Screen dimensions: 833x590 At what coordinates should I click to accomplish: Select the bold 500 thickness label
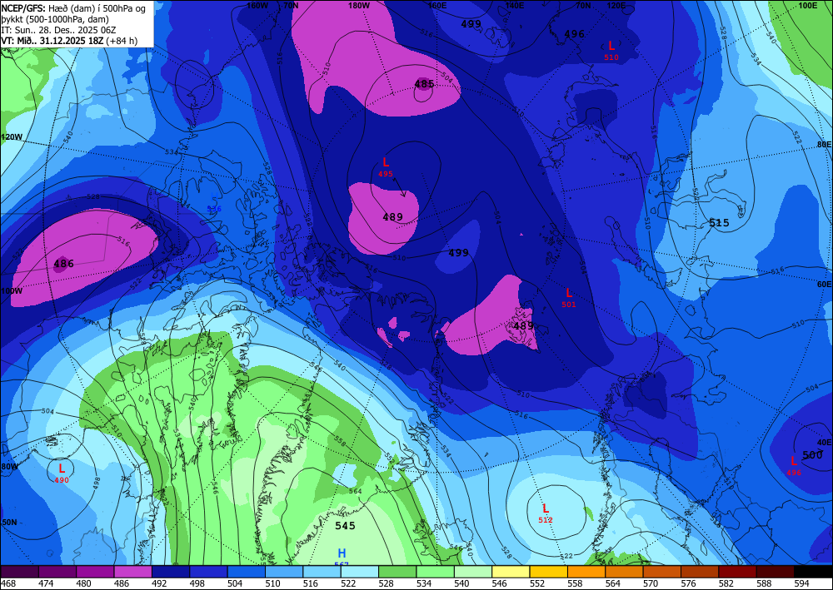[x=812, y=454]
